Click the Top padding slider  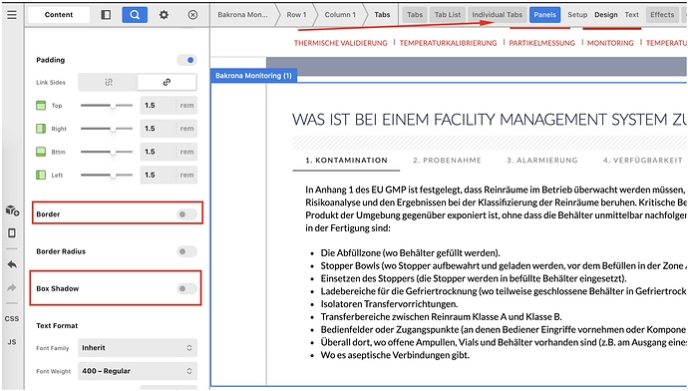click(107, 106)
